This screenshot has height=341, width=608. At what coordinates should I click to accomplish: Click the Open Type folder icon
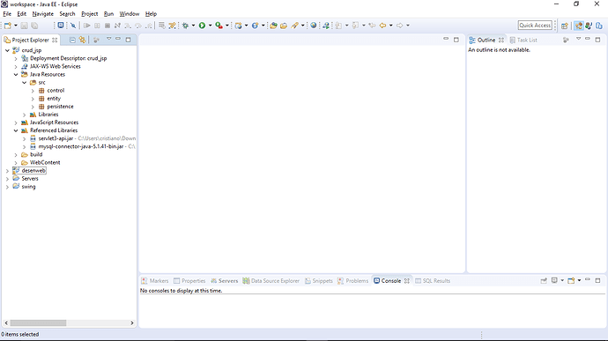pyautogui.click(x=273, y=26)
